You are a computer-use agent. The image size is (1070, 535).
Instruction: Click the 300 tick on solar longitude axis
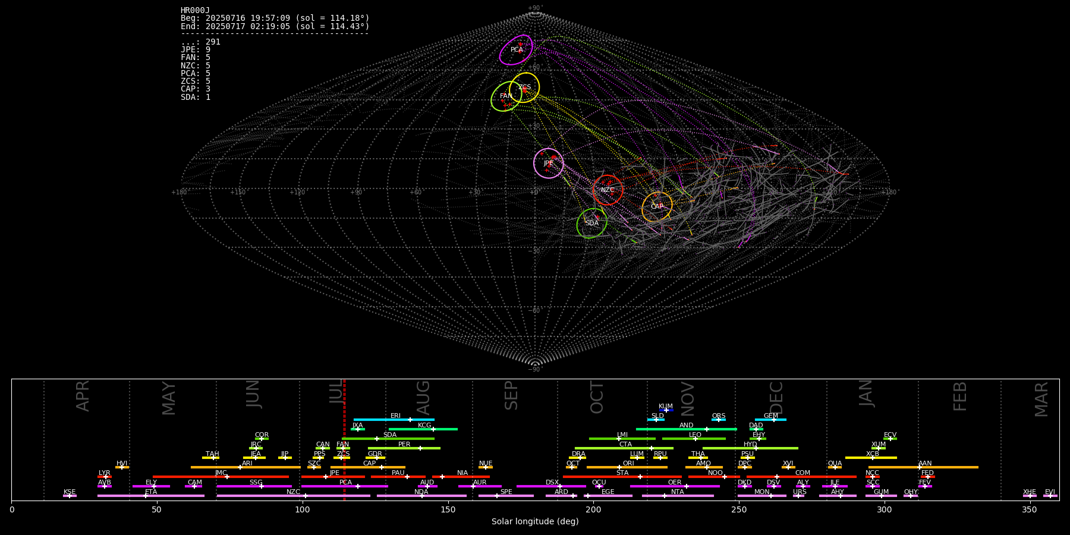tap(885, 509)
